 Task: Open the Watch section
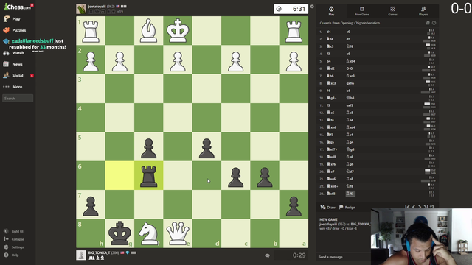click(13, 53)
